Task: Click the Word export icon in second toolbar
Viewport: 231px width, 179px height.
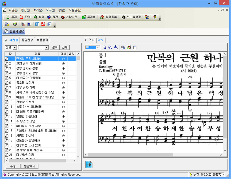Action: [49, 24]
